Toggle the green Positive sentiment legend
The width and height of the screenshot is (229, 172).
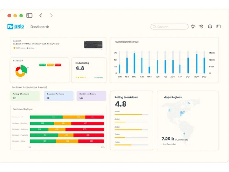pyautogui.click(x=43, y=65)
